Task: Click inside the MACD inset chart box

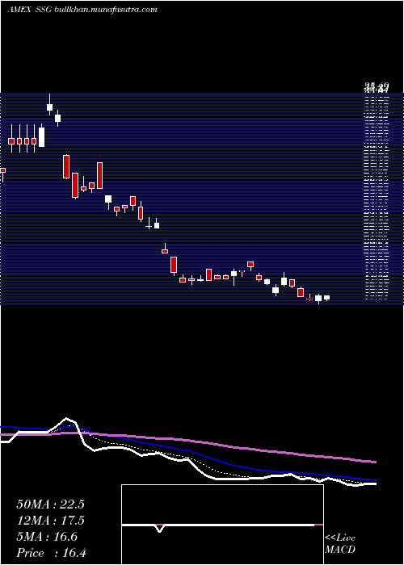Action: point(222,525)
